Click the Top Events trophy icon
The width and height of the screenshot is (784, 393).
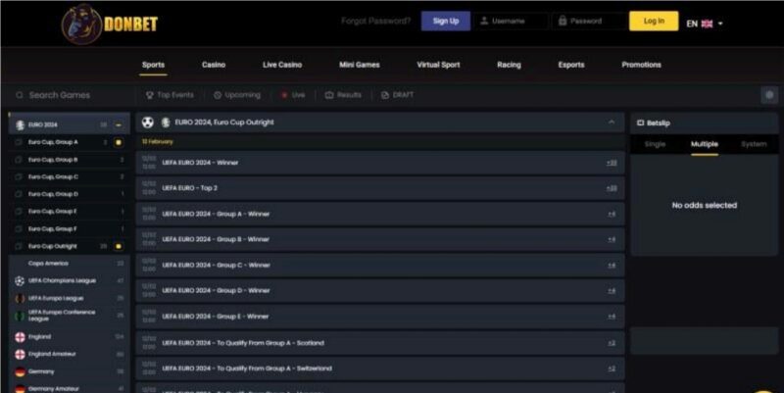tap(150, 95)
